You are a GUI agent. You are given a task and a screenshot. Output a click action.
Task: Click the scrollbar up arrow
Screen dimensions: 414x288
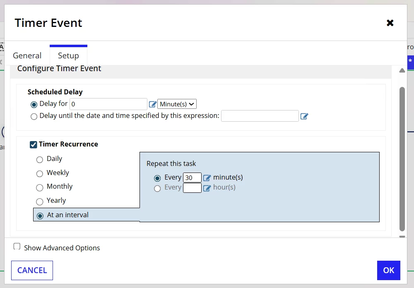click(x=402, y=70)
